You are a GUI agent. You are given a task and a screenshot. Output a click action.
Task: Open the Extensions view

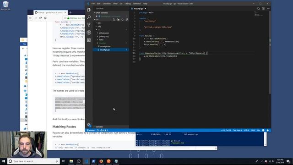[x=89, y=40]
